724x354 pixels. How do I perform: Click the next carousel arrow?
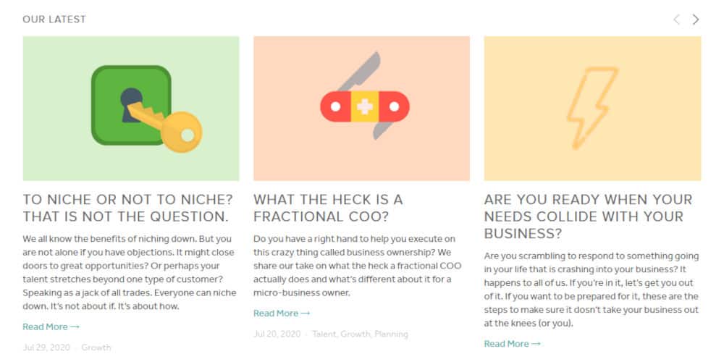(695, 20)
